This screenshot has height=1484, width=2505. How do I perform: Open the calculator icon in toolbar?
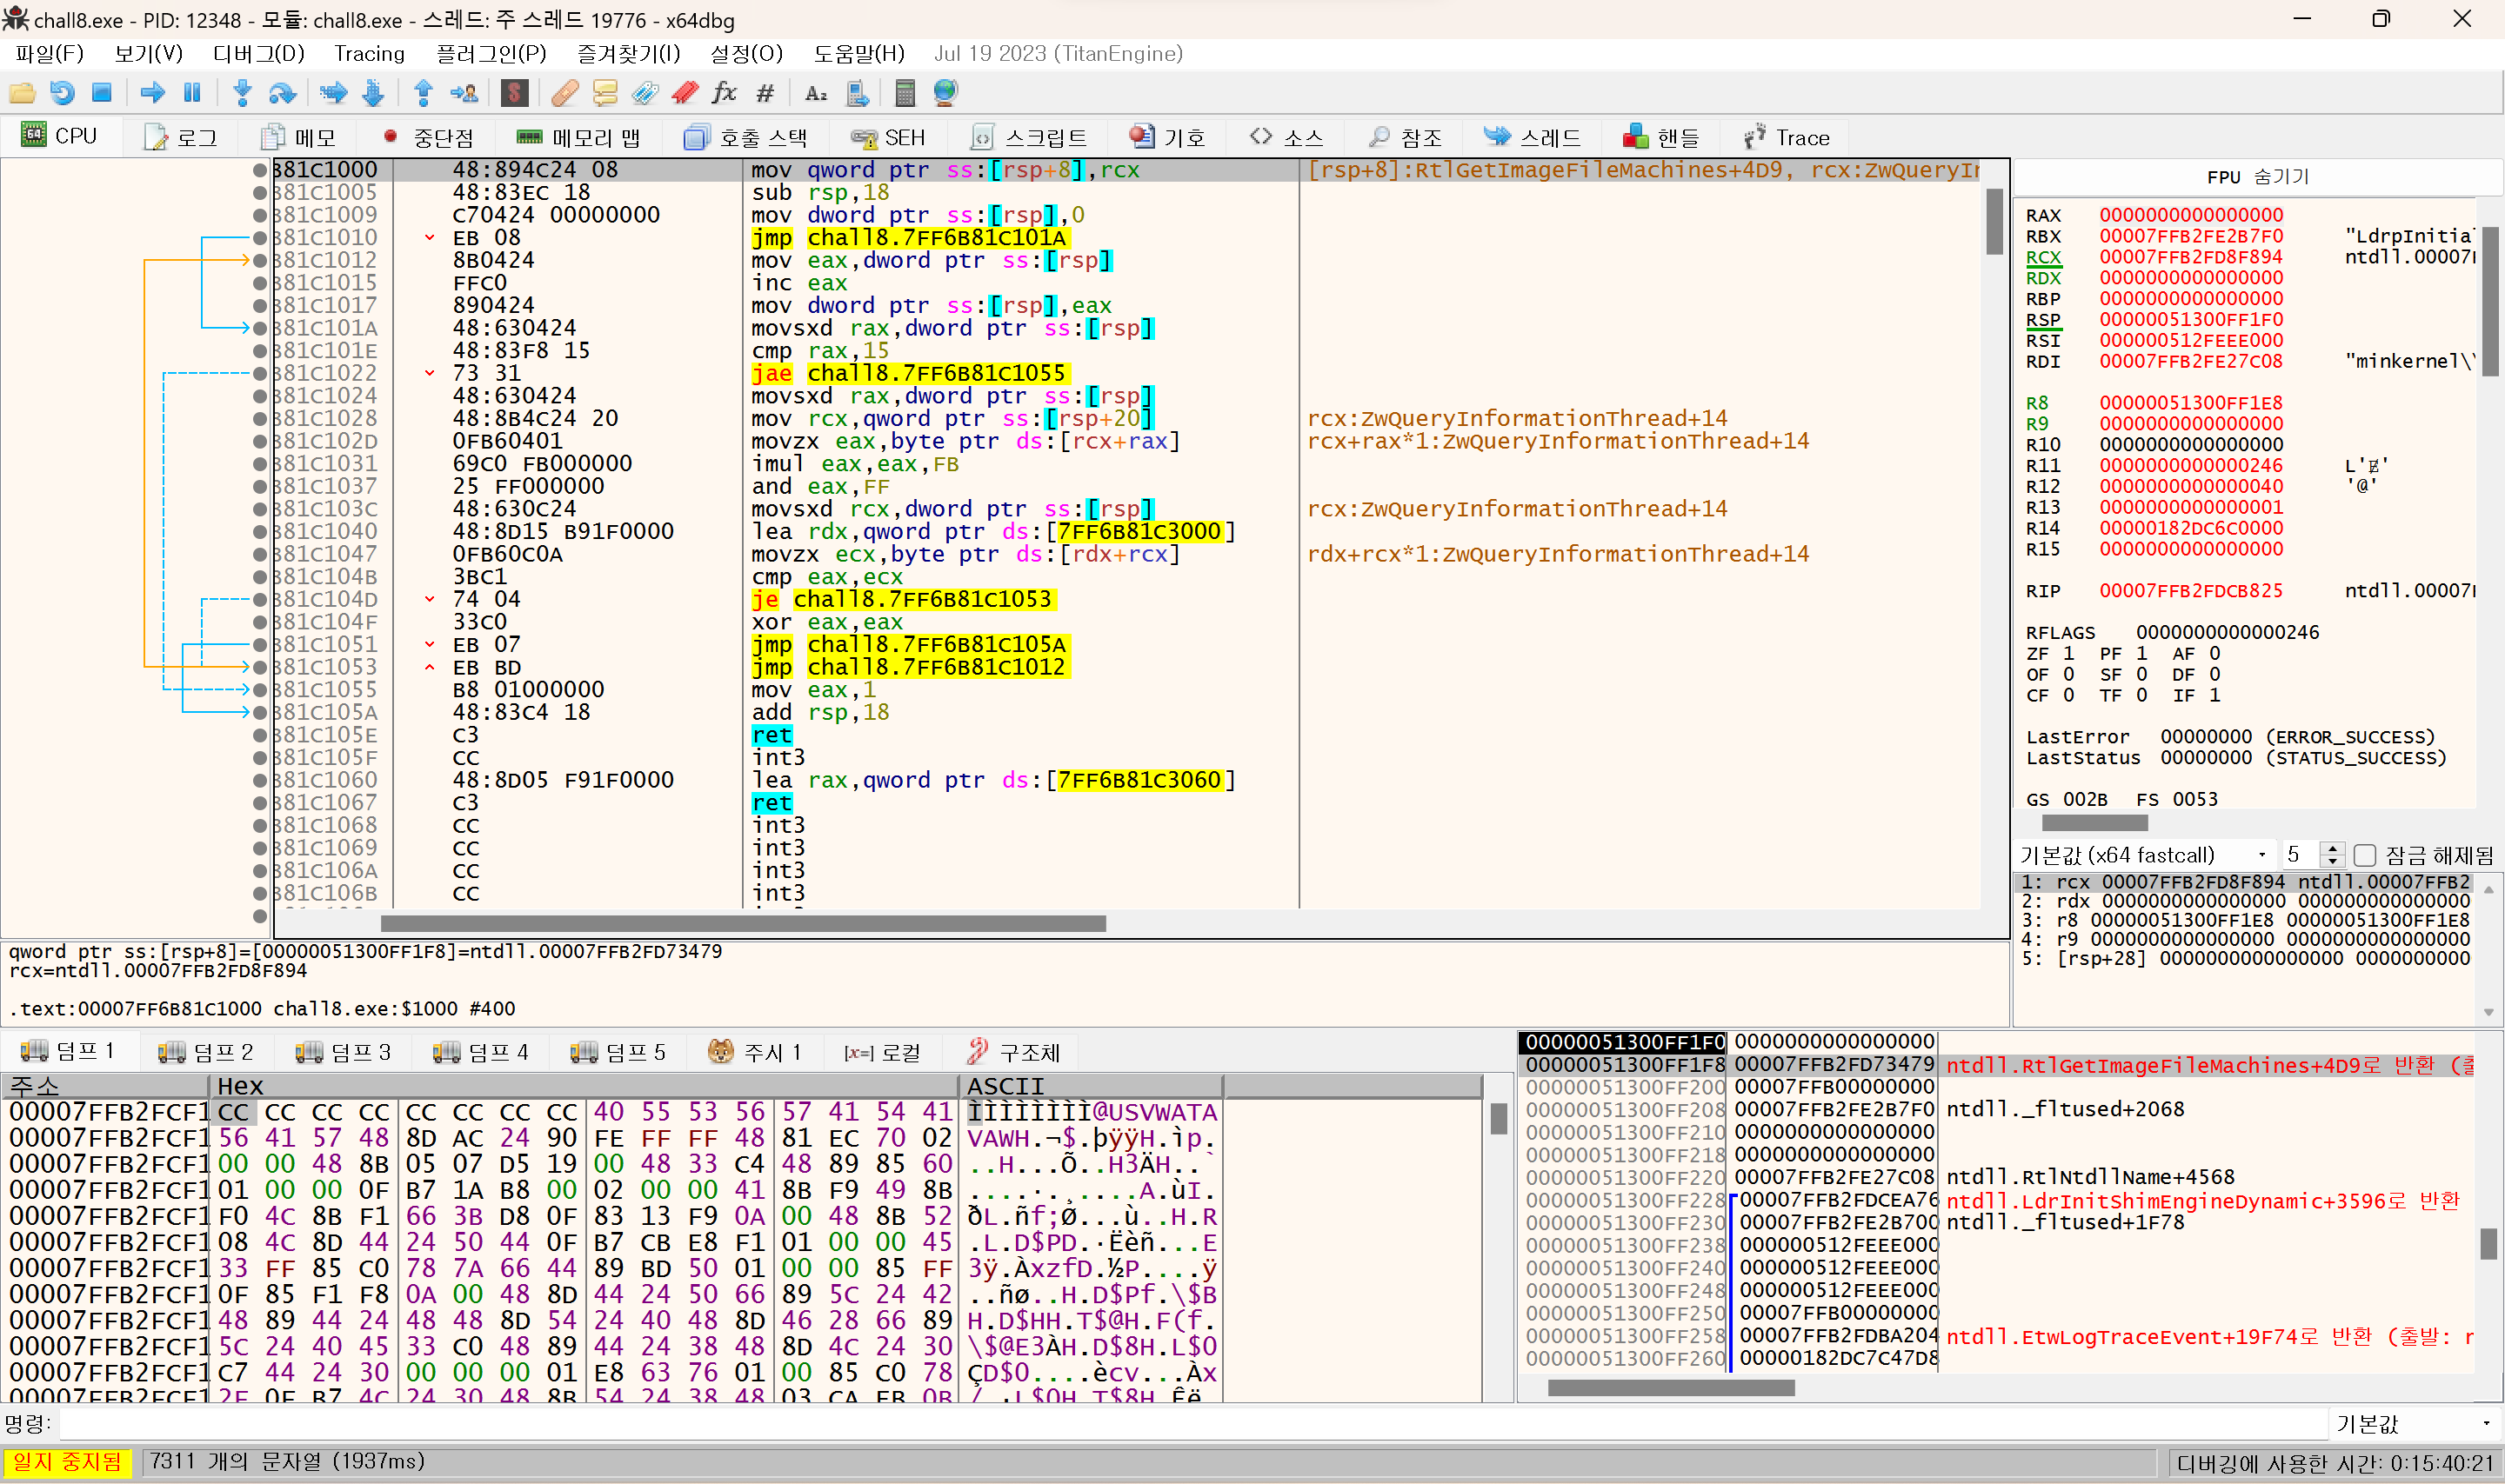(x=905, y=93)
